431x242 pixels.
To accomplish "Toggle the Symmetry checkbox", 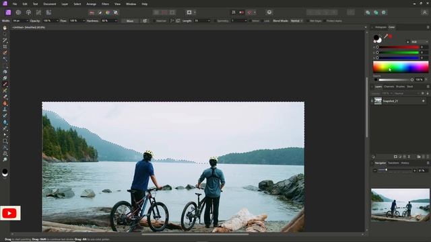I will pos(215,21).
